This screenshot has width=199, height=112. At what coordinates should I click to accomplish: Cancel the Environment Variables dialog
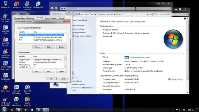[63, 79]
